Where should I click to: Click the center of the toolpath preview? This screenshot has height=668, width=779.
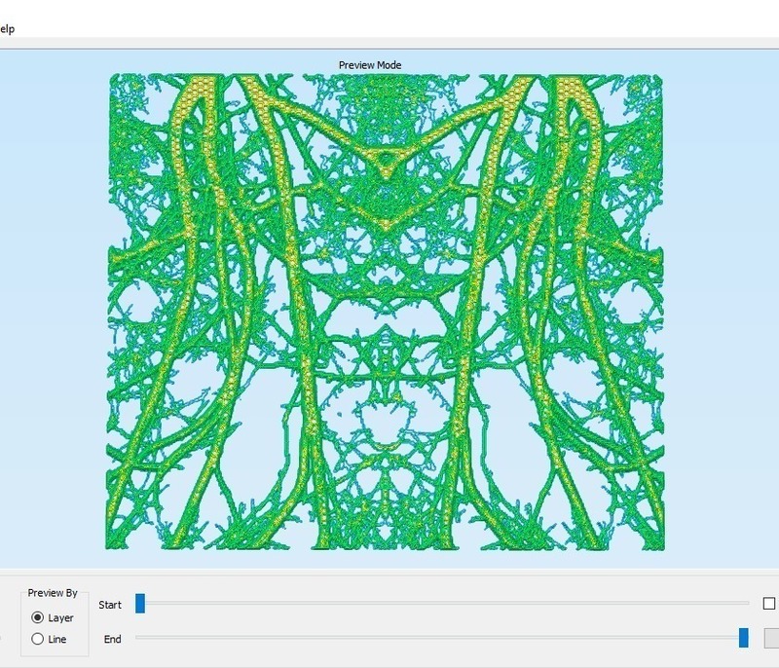(385, 312)
